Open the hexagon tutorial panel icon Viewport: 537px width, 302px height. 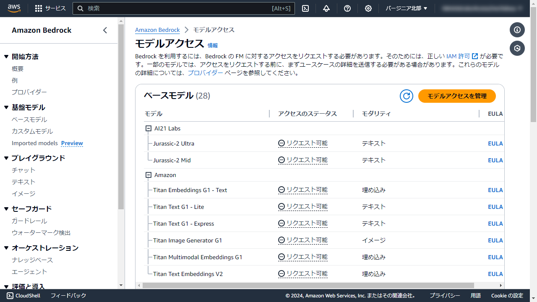(x=517, y=48)
